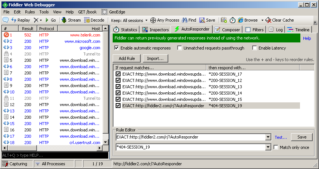Expand the request match rule dropdown
This screenshot has height=169, width=319.
click(268, 137)
